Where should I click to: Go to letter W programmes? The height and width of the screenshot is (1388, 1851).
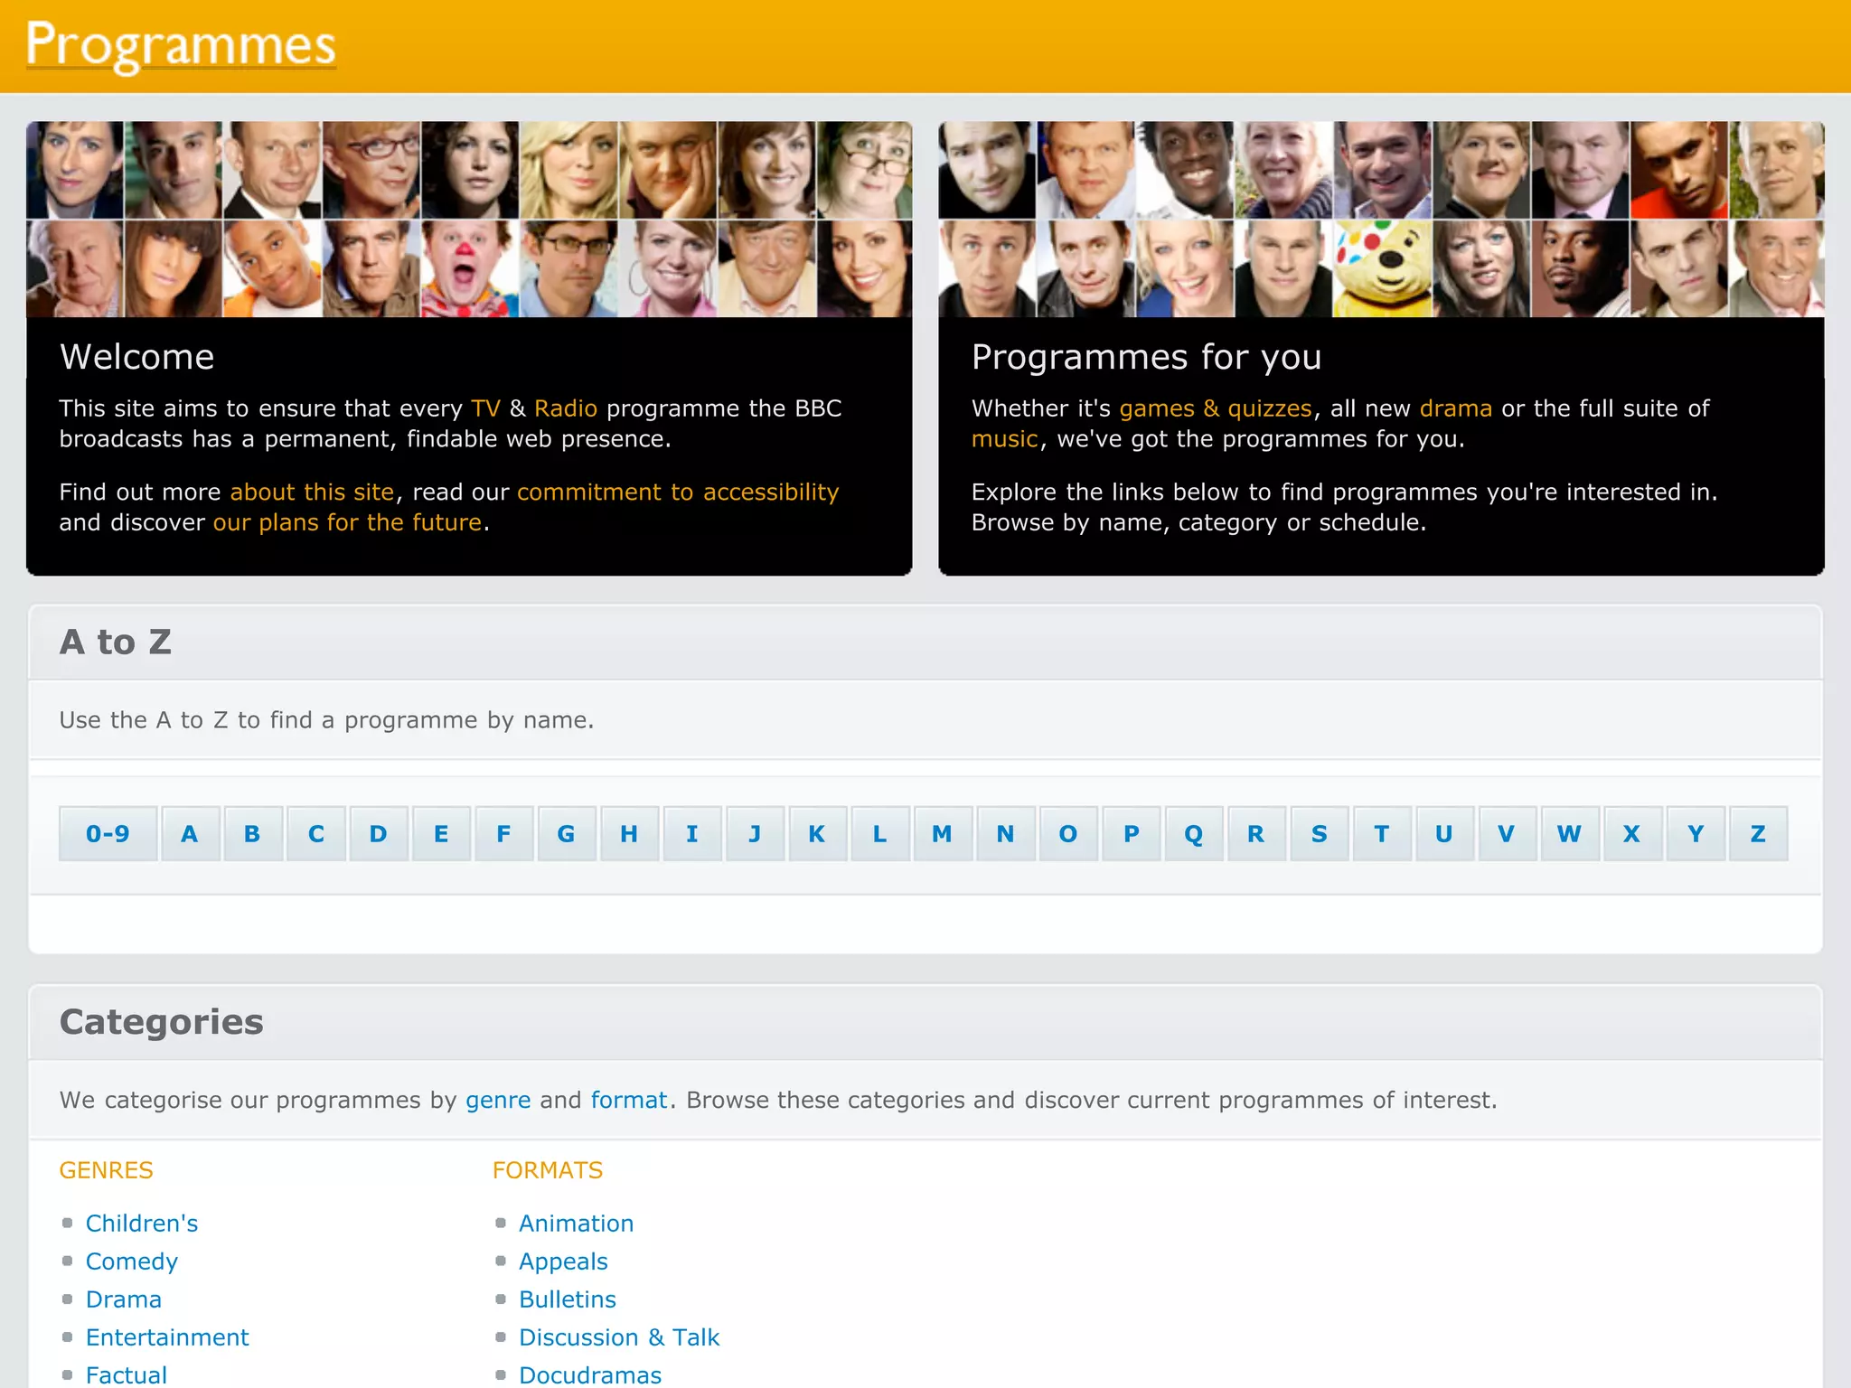(1570, 833)
